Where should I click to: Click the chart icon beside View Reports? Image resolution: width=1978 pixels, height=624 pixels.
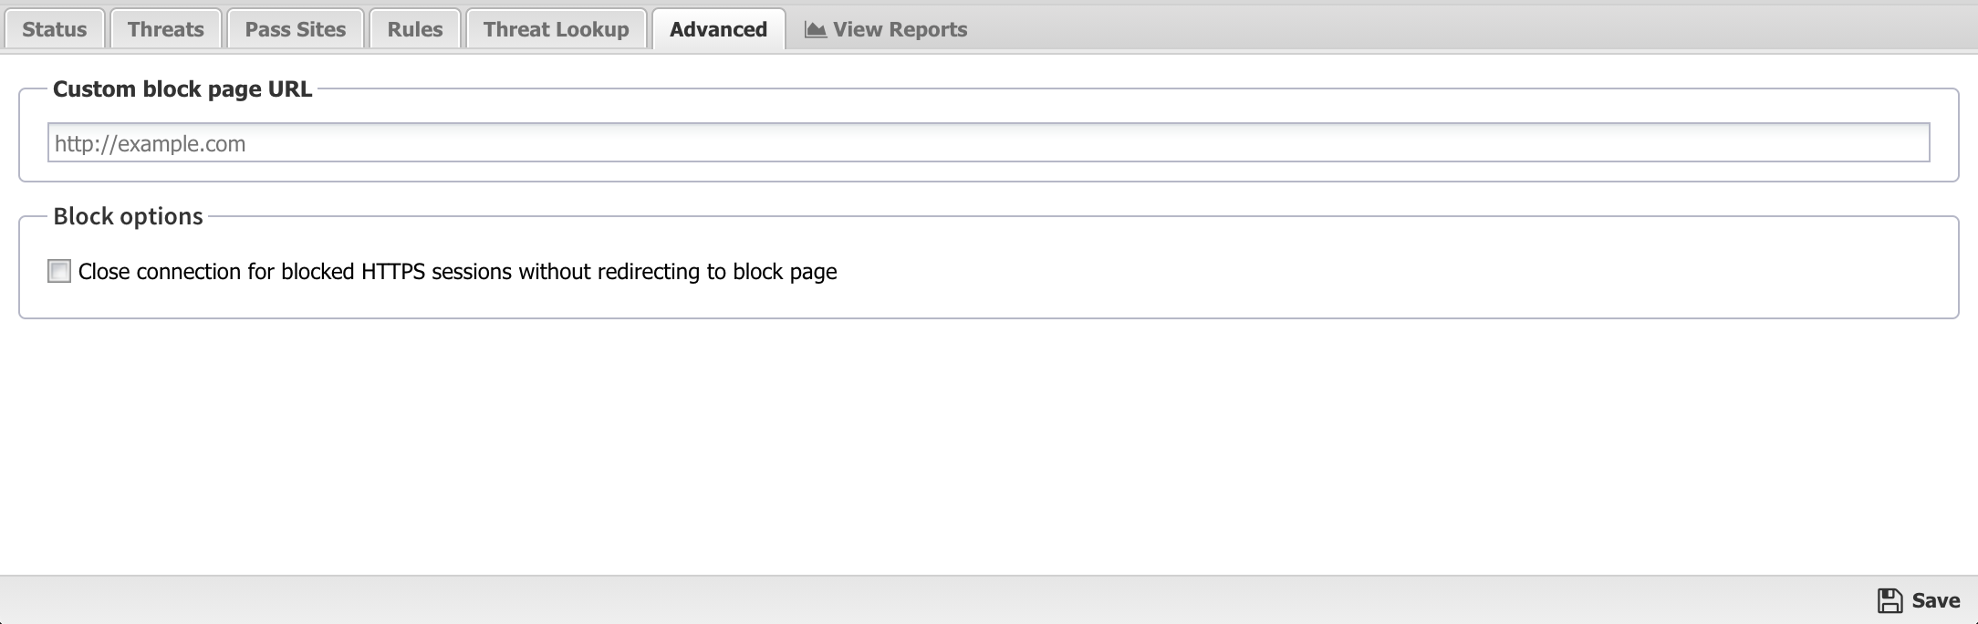point(815,29)
